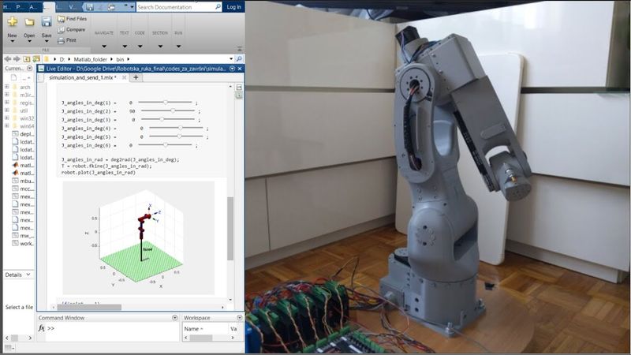Click the quick access print icon
Image resolution: width=631 pixels, height=355 pixels.
[111, 7]
